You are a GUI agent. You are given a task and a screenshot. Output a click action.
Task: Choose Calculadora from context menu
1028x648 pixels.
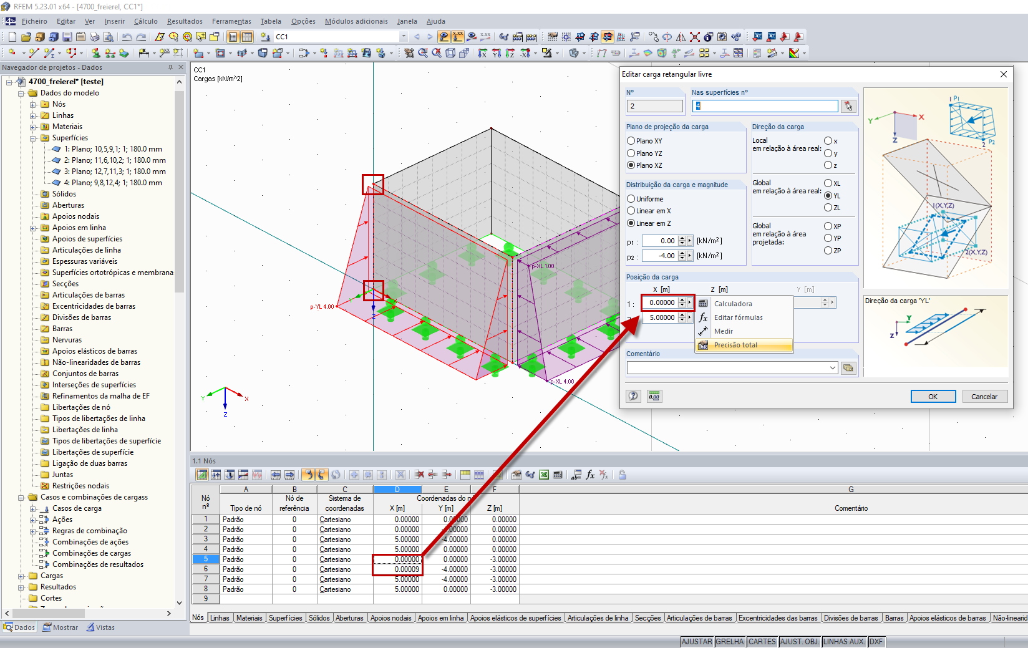(x=744, y=304)
